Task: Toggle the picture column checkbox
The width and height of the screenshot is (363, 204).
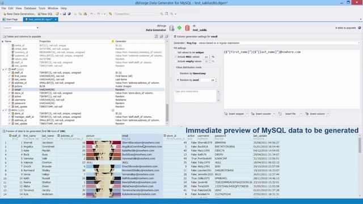Action: pyautogui.click(x=10, y=86)
